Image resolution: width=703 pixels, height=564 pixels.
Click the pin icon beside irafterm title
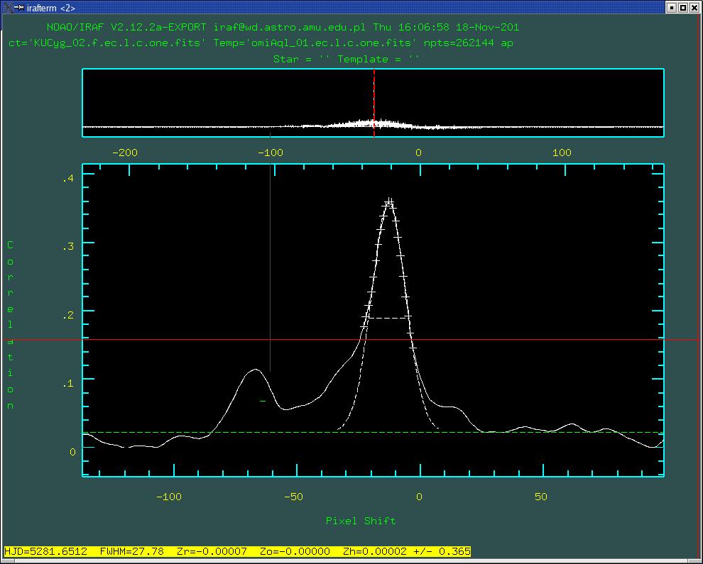[19, 8]
